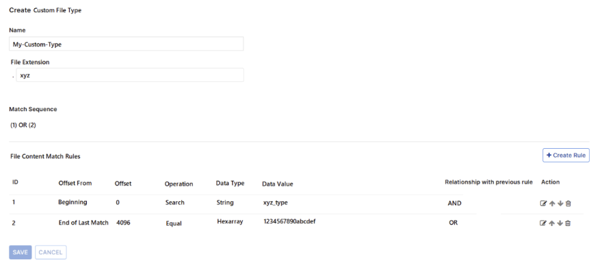
Task: Click the AND relationship in rule 1
Action: (x=455, y=203)
